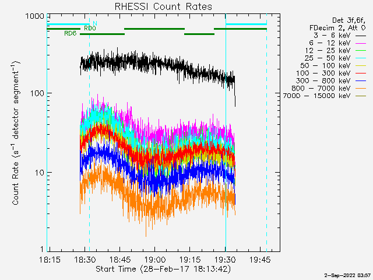
Task: Click the olive line swatch for 7000 - 15000 keV
Action: (x=361, y=96)
